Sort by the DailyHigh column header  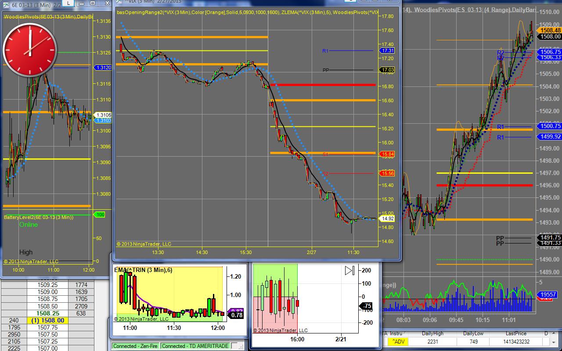[x=432, y=333]
